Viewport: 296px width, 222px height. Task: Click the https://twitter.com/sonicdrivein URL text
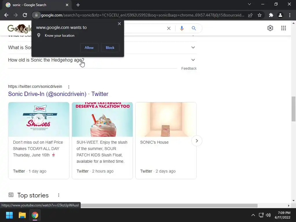click(35, 86)
